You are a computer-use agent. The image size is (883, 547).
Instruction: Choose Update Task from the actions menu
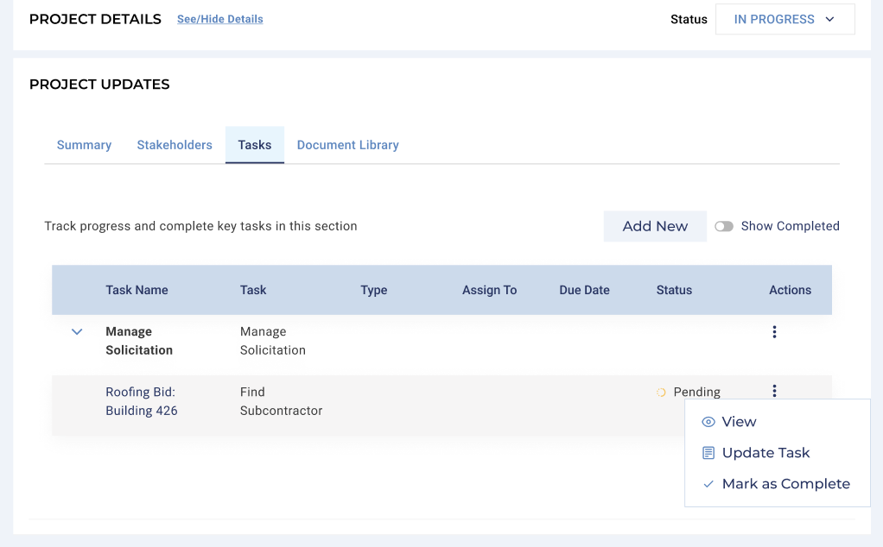pos(765,453)
